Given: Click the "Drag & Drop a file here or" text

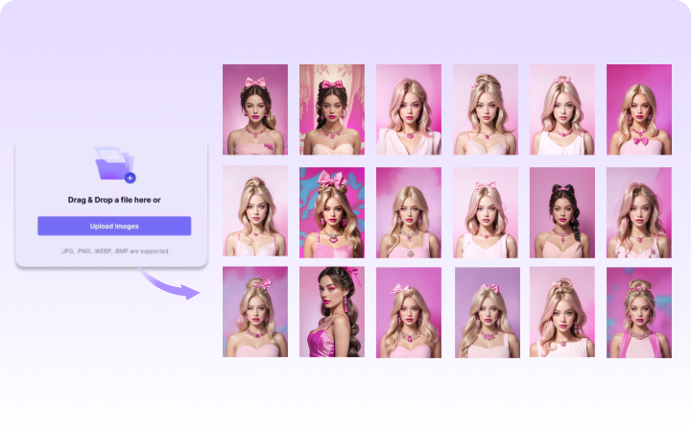Looking at the screenshot, I should (114, 200).
